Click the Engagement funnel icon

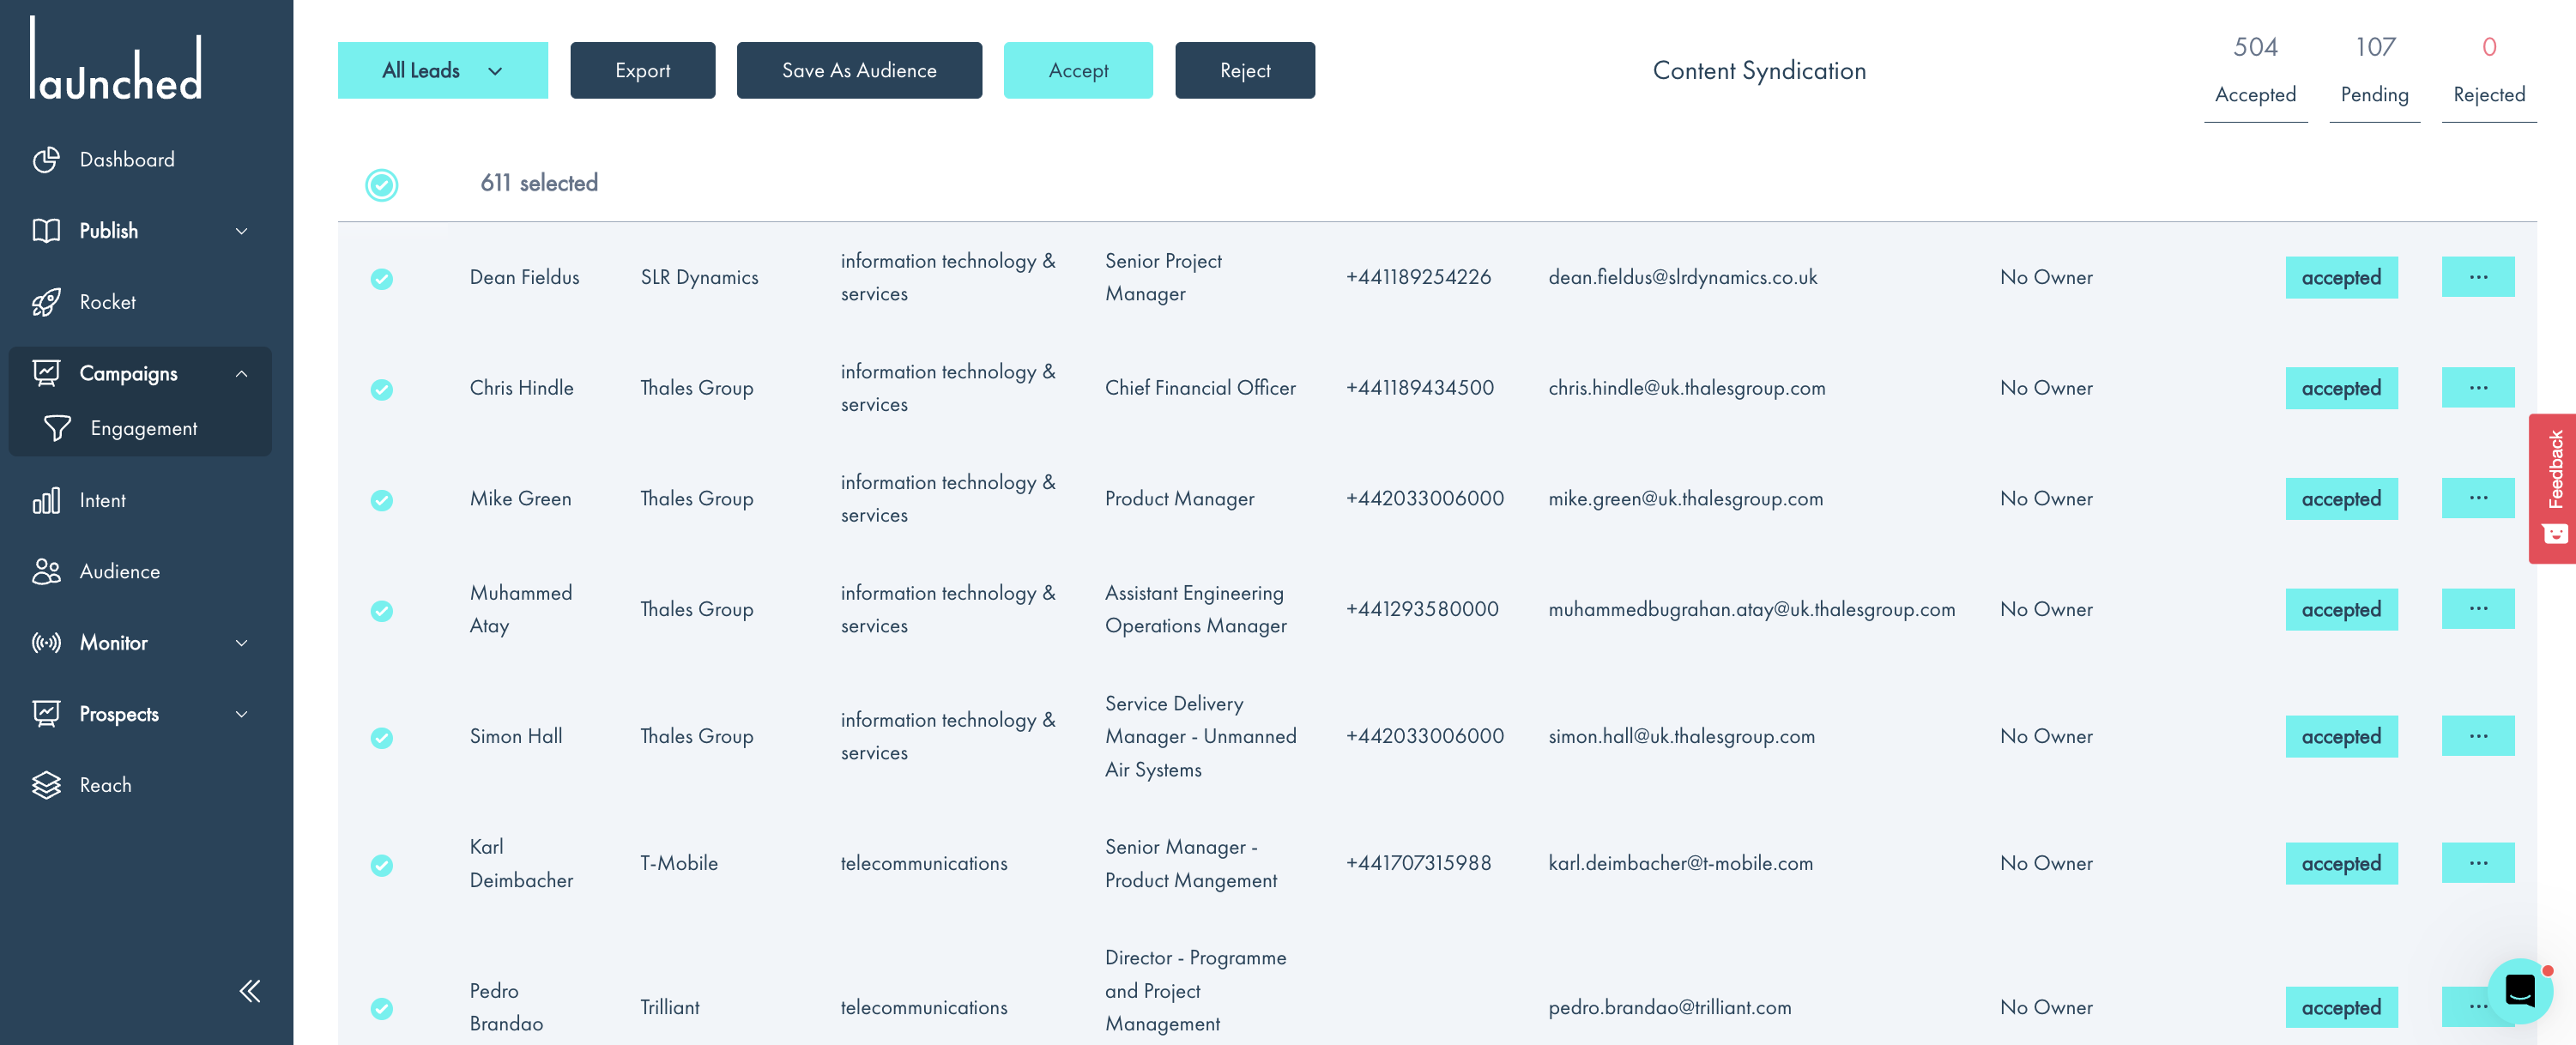click(x=57, y=428)
